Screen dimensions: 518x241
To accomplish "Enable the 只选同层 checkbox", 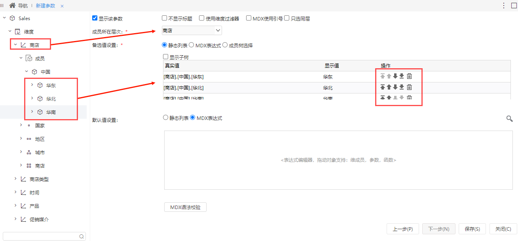I will coord(287,18).
